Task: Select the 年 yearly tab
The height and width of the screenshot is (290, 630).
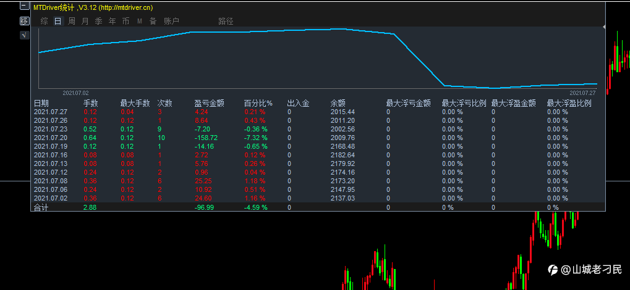Action: pos(113,21)
